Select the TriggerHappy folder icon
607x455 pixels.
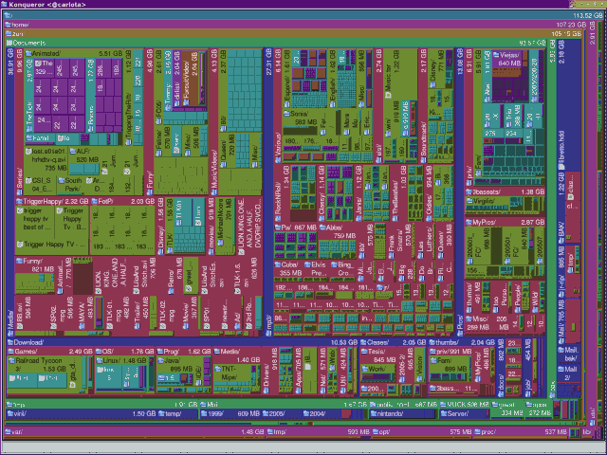(19, 201)
